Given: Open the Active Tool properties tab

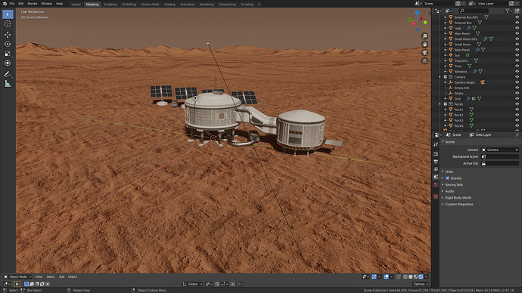Looking at the screenshot, I should 436,144.
